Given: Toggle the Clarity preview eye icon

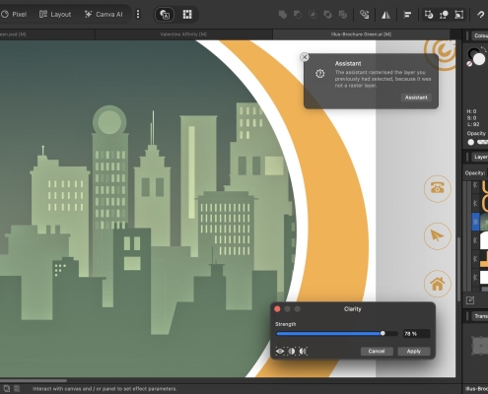Looking at the screenshot, I should coord(280,352).
